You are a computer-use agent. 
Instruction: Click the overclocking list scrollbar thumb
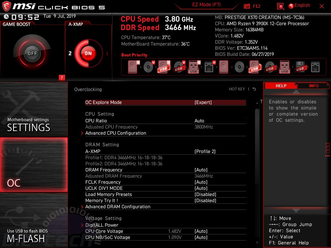(257, 146)
